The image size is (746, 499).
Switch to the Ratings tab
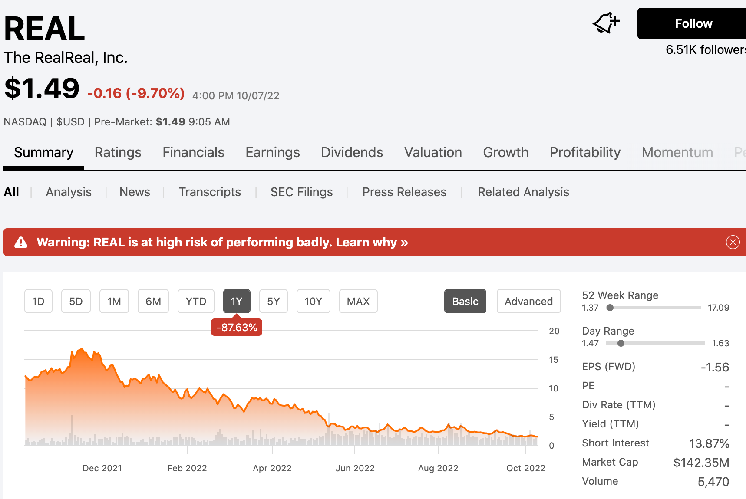pyautogui.click(x=118, y=152)
